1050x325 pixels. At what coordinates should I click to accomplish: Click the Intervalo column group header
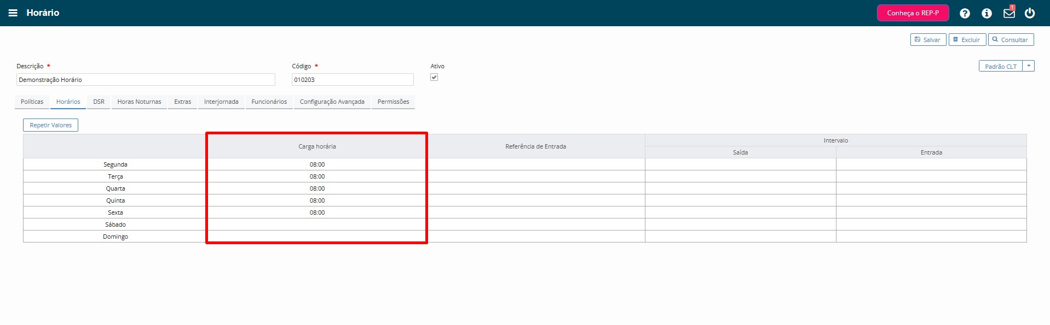[836, 140]
